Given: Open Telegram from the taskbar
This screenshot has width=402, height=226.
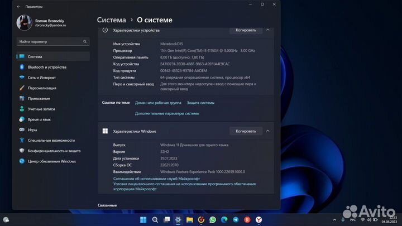Looking at the screenshot, I should 236,220.
